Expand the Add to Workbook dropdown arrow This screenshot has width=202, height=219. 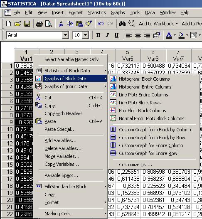point(177,24)
